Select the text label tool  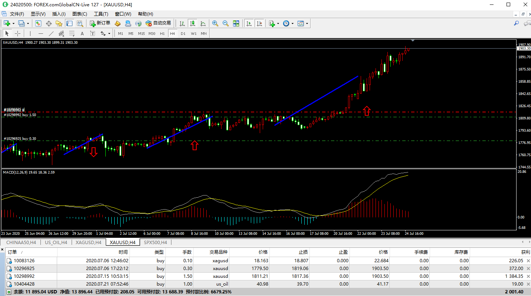coord(93,33)
